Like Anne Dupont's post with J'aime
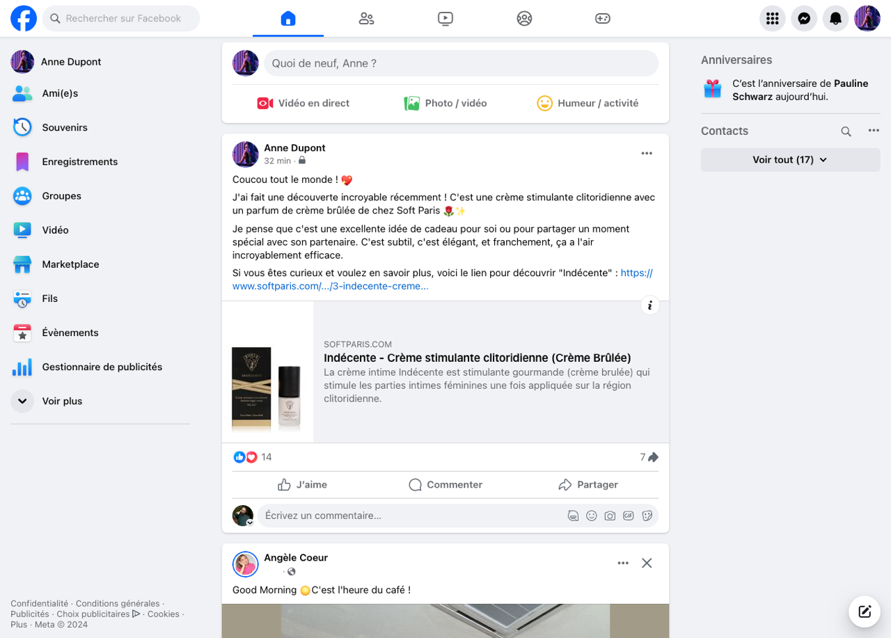The height and width of the screenshot is (638, 891). [x=302, y=485]
